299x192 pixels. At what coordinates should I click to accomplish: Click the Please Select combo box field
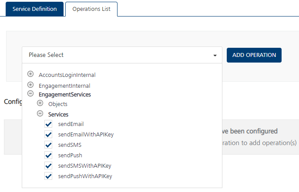[118, 55]
